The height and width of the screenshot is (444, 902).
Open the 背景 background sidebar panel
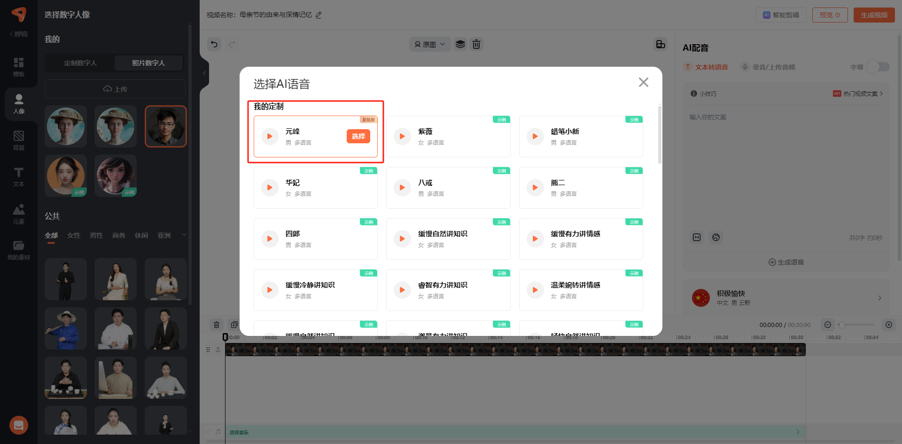(x=19, y=140)
